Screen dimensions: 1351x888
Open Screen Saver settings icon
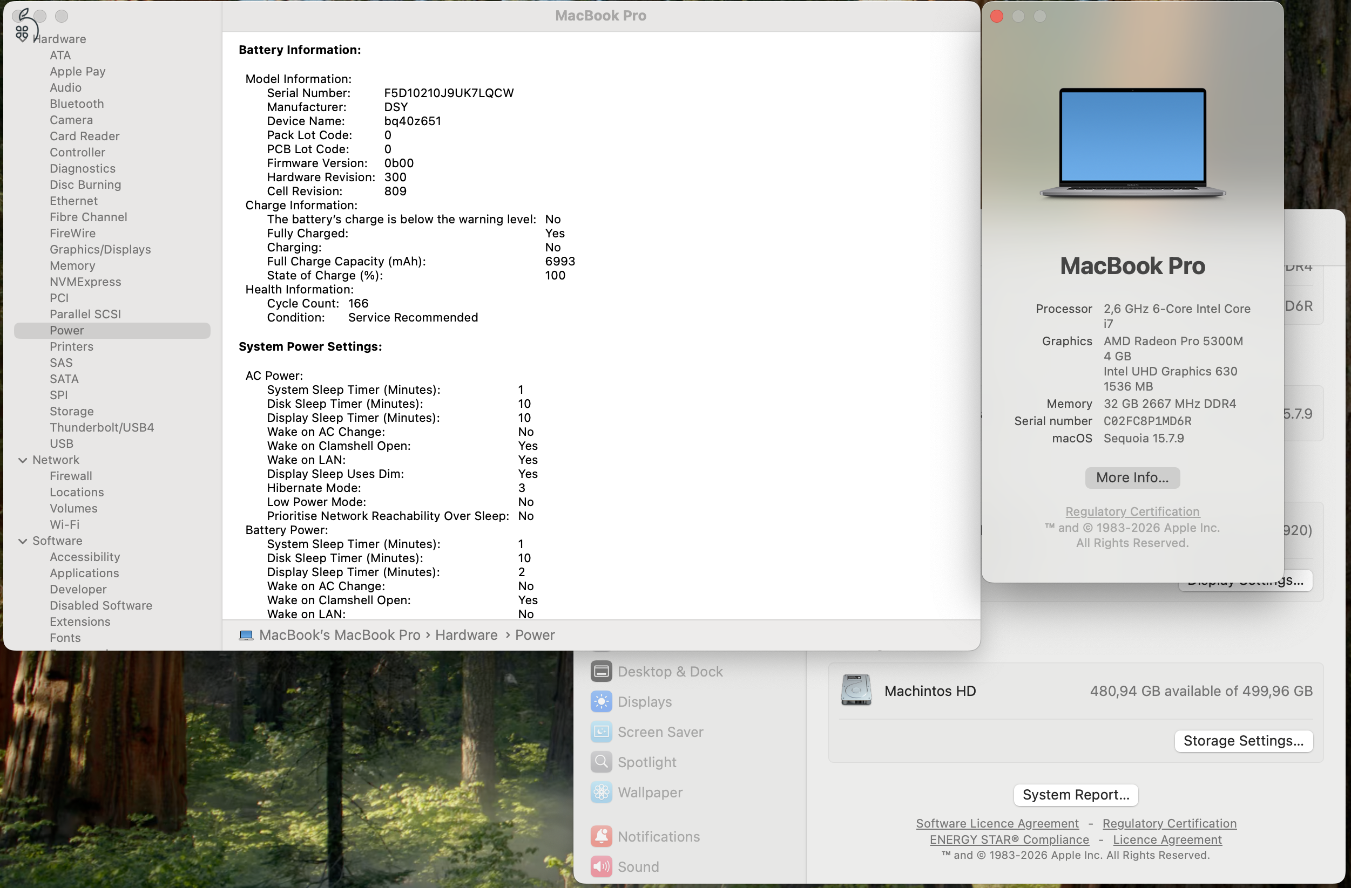pyautogui.click(x=601, y=732)
